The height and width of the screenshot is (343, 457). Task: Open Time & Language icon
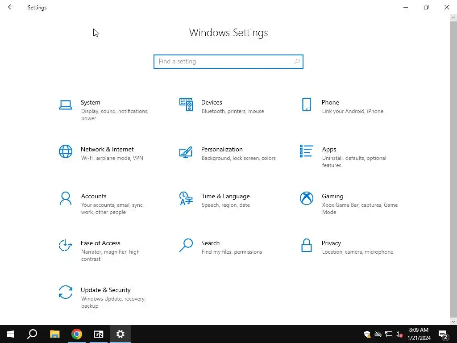point(186,198)
